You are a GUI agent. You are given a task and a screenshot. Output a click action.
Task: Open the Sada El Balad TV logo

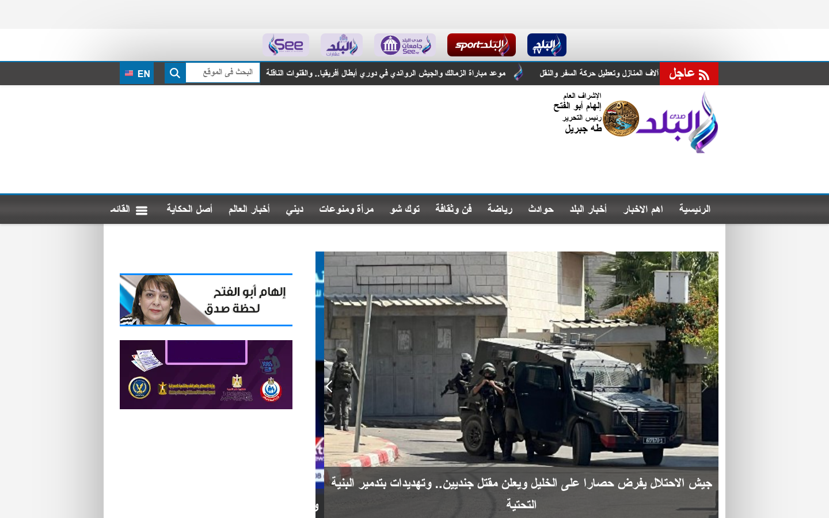click(547, 45)
